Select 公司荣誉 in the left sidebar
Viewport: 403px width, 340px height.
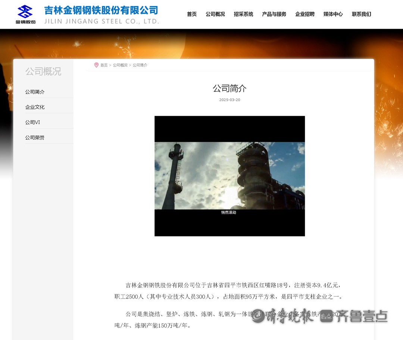(35, 137)
